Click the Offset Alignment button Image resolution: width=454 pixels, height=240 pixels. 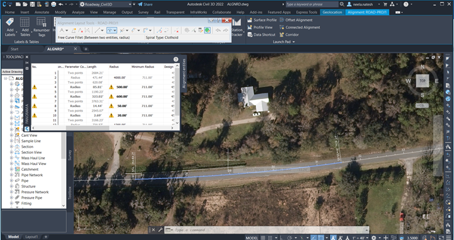[296, 20]
